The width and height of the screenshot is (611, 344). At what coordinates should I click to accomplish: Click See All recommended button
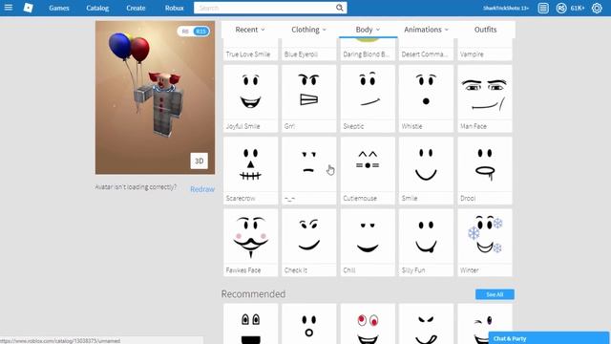495,294
